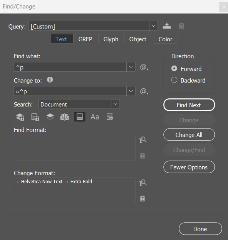This screenshot has width=228, height=240.
Task: Select Forward direction radio button
Action: pyautogui.click(x=174, y=68)
